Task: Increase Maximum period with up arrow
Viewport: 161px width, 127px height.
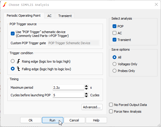Action: point(86,86)
